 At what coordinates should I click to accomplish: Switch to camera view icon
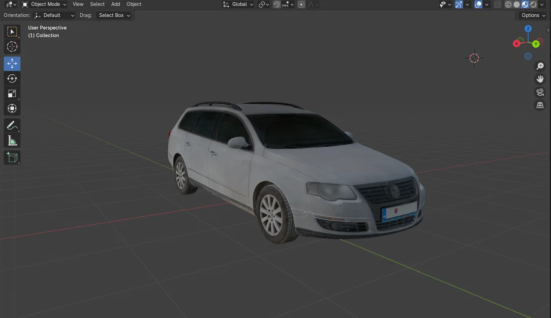(540, 92)
